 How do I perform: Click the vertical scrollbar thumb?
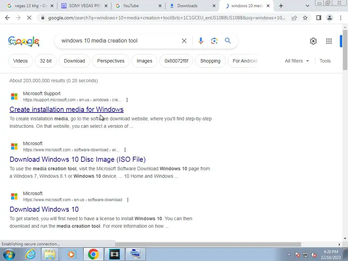coord(345,50)
